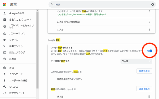Click the magnifier icon for 検索エンジン
The image size is (159, 99).
5,46
